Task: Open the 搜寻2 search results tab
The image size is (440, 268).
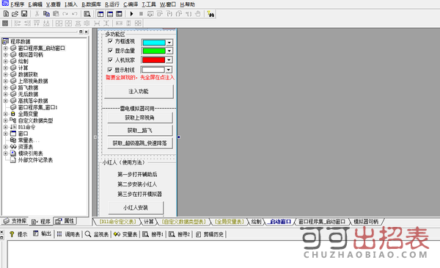Action: click(180, 234)
